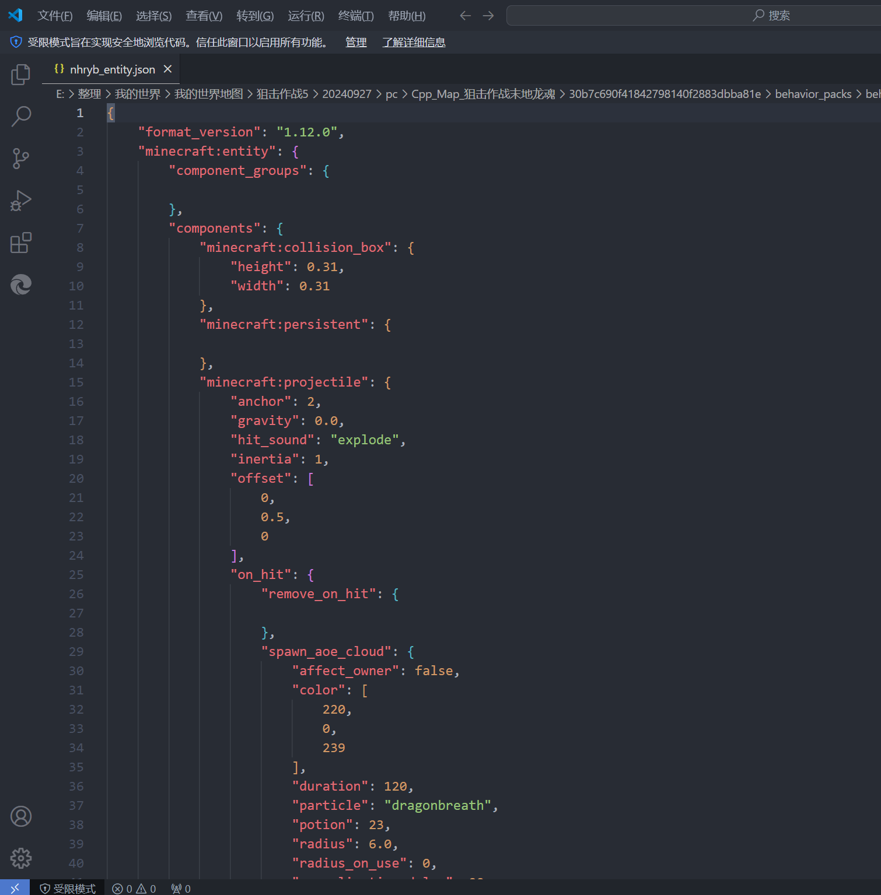
Task: Open the Manage gear icon
Action: tap(21, 858)
